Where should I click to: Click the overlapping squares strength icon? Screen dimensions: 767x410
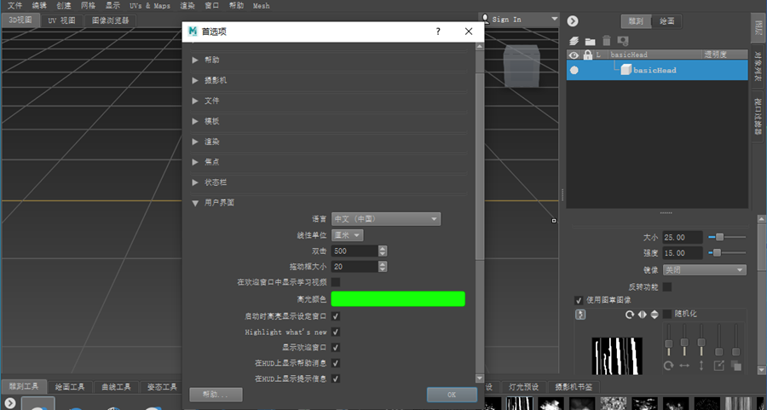pos(735,366)
